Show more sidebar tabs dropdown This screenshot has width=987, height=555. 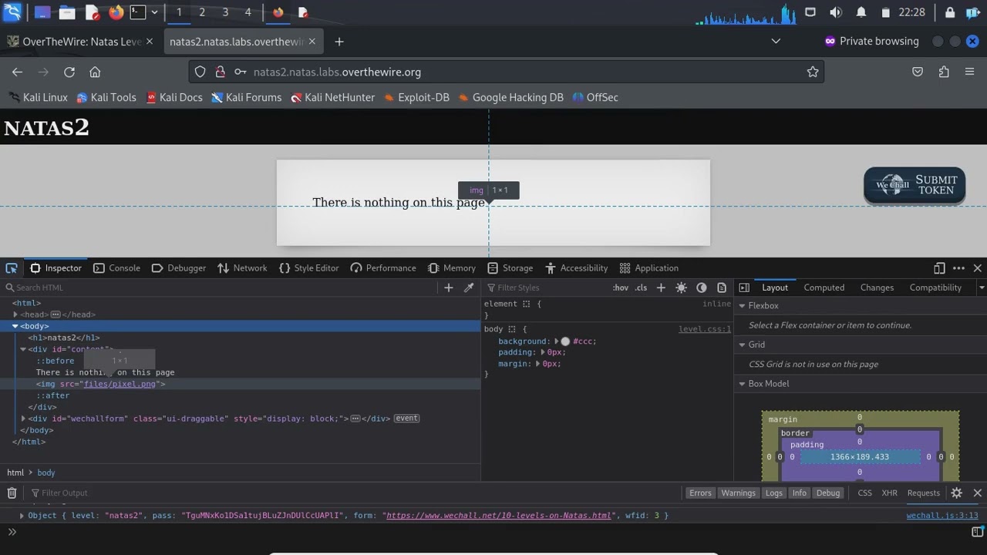(x=981, y=288)
